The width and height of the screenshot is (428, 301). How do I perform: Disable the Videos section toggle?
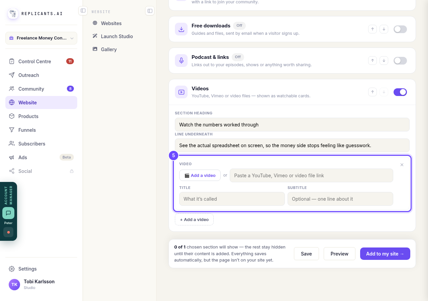point(400,92)
